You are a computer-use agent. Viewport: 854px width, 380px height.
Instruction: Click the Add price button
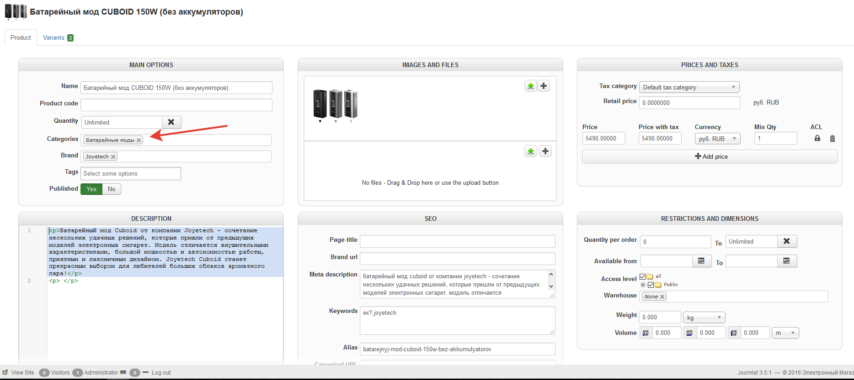click(x=710, y=156)
